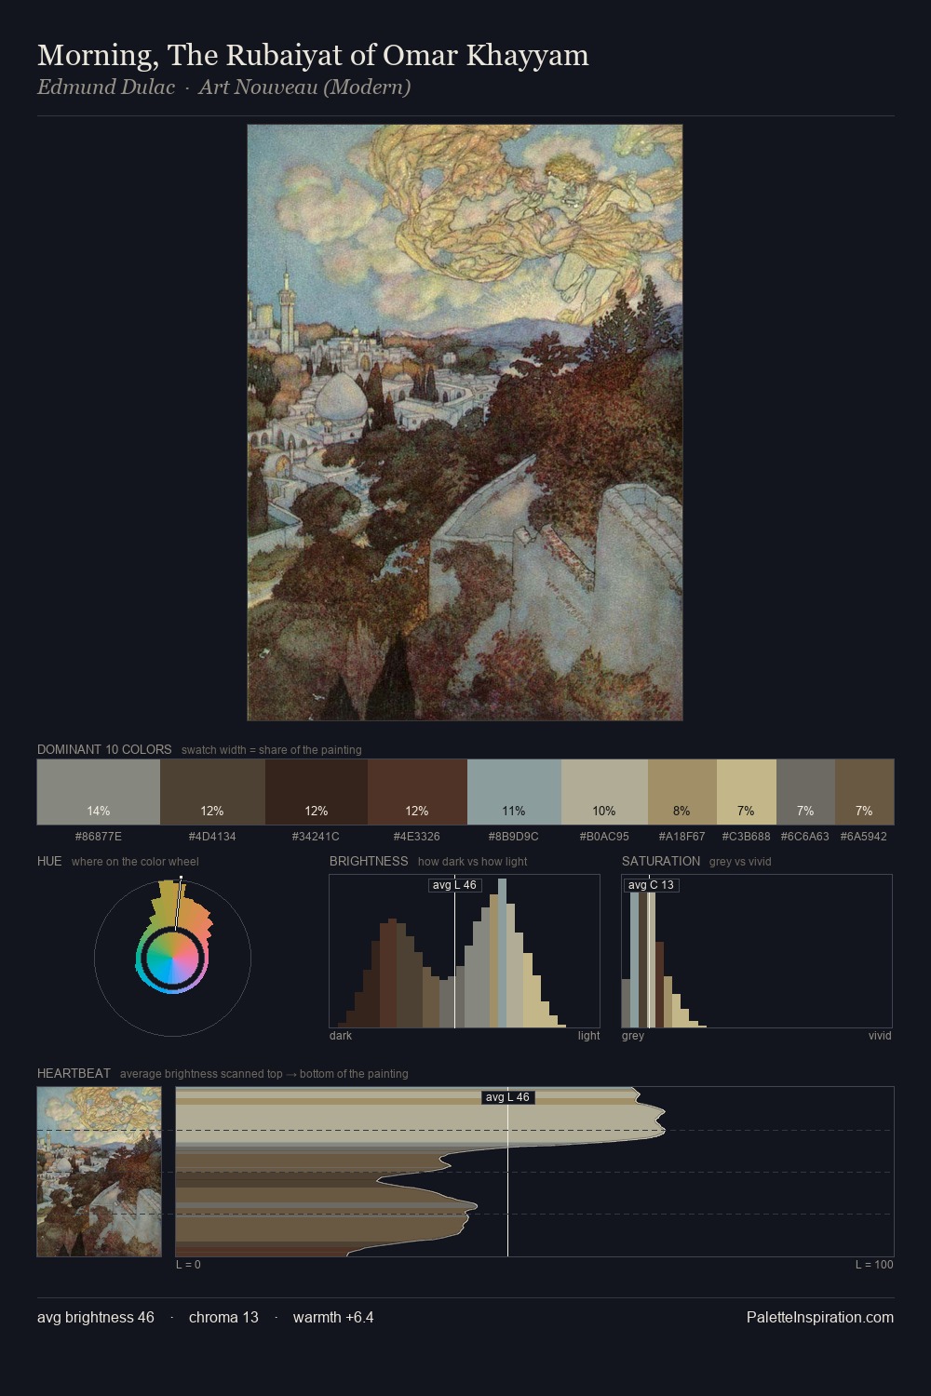
Task: Click the 'avg C 13' label in Saturation chart
Action: tap(651, 885)
